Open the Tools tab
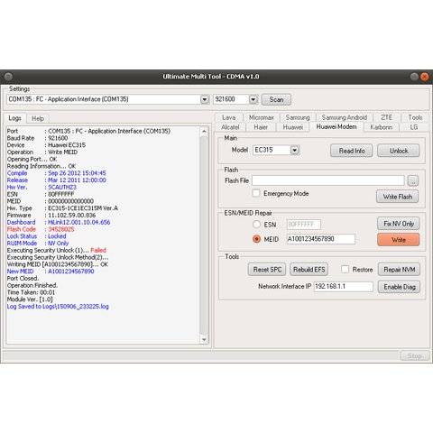The height and width of the screenshot is (433, 433). [415, 117]
